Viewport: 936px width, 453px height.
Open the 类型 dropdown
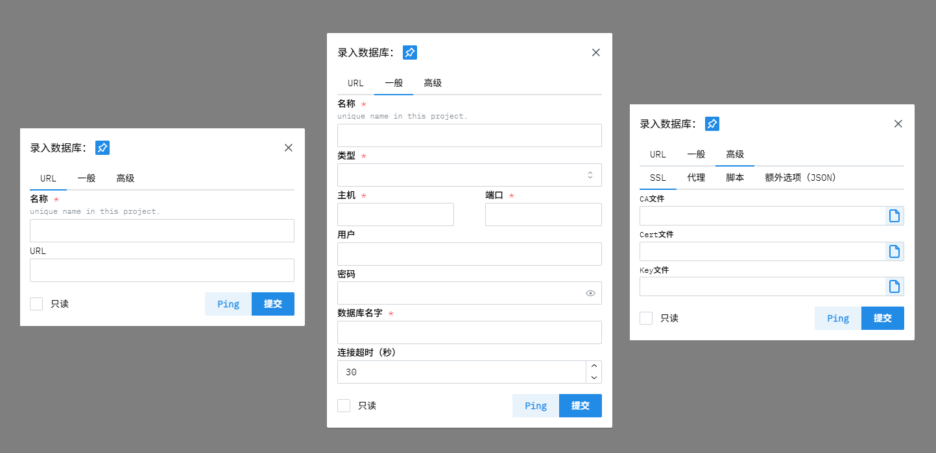(x=470, y=175)
